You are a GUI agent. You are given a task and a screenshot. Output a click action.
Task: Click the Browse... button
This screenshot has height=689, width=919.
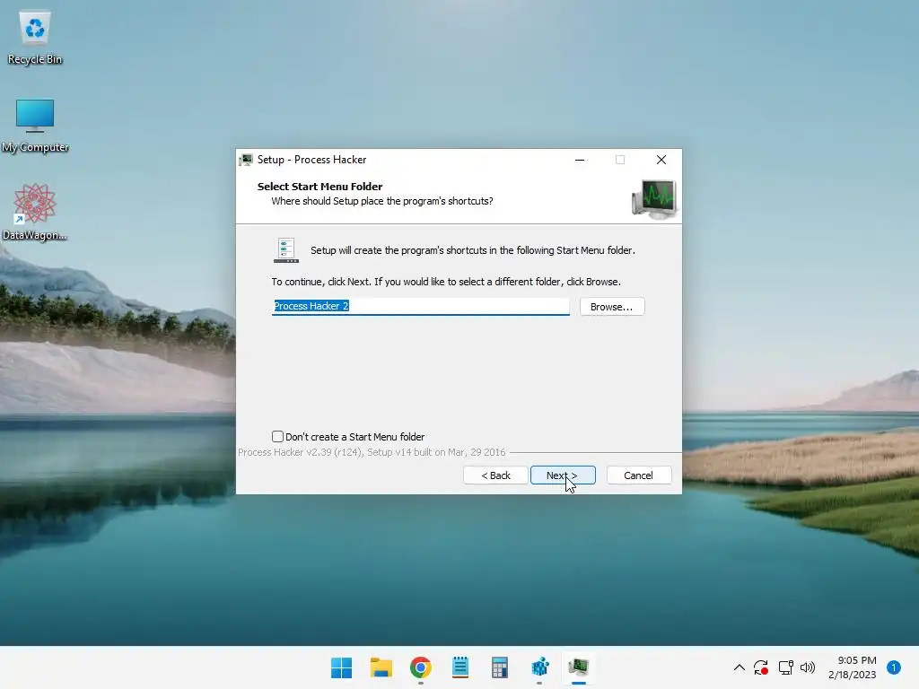(x=612, y=307)
